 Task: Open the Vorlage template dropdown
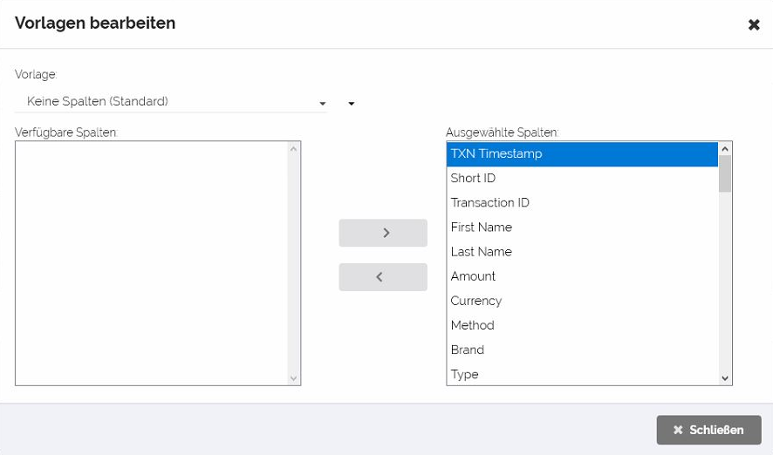pos(171,102)
